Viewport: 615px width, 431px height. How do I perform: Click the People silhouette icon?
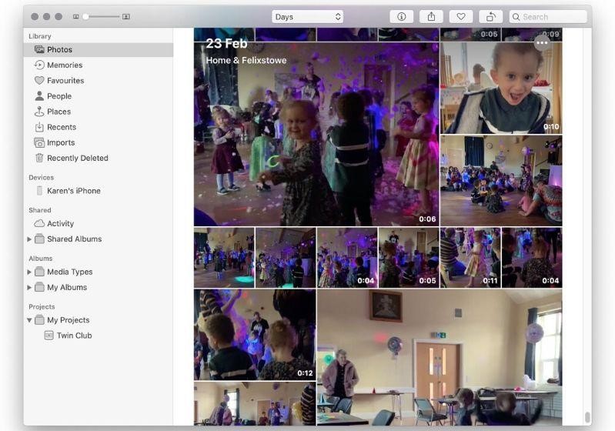coord(39,95)
